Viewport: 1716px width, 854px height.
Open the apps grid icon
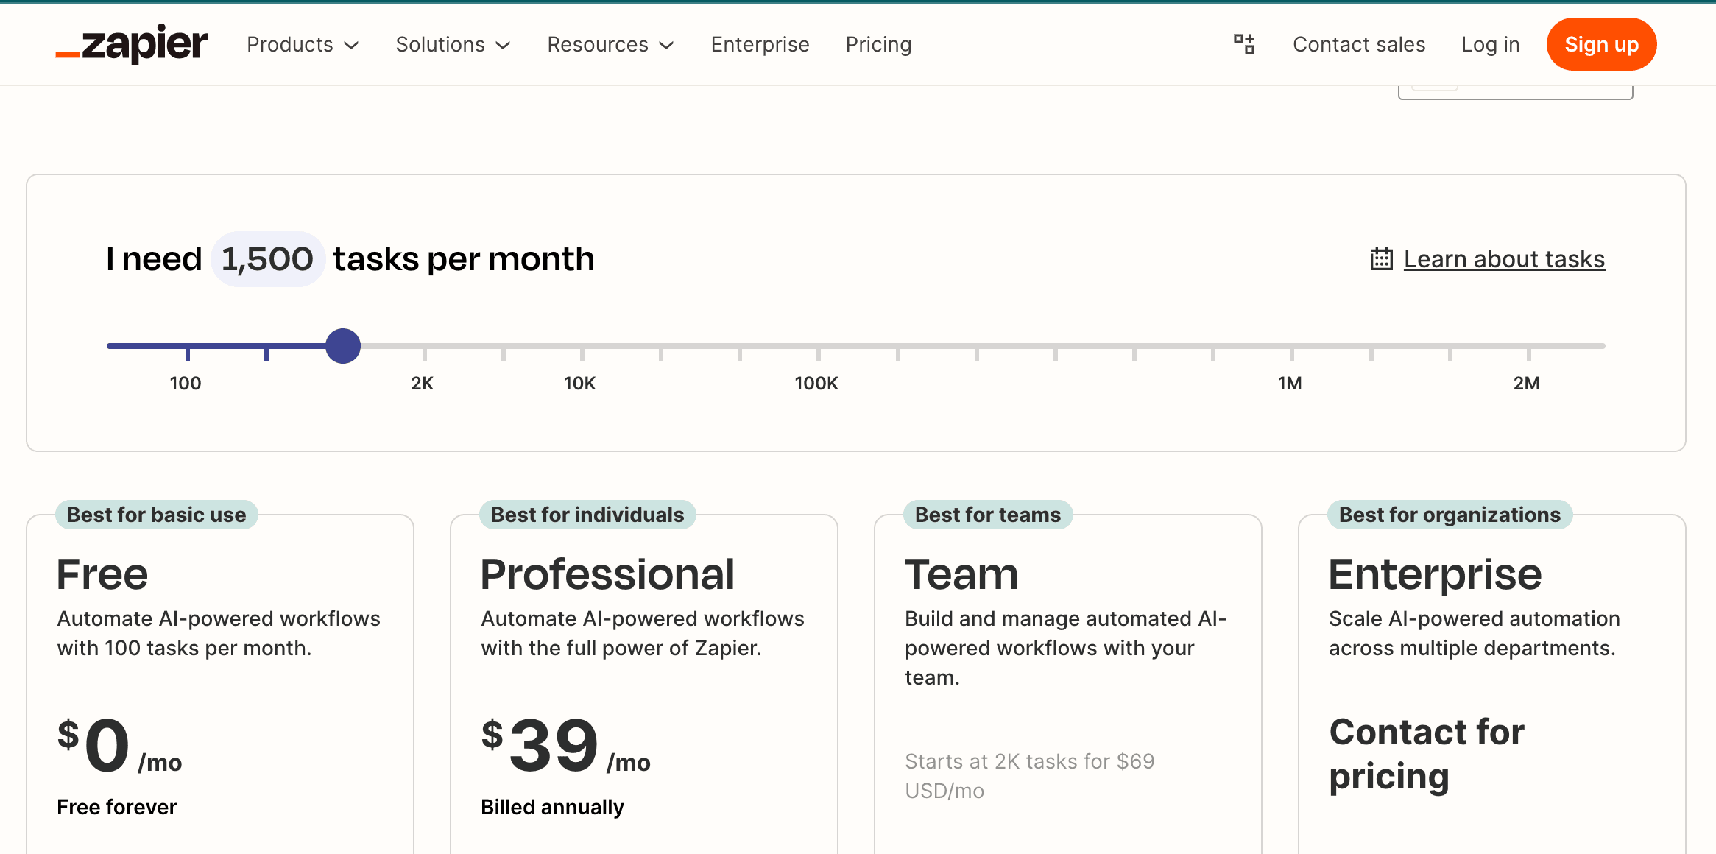(x=1244, y=44)
